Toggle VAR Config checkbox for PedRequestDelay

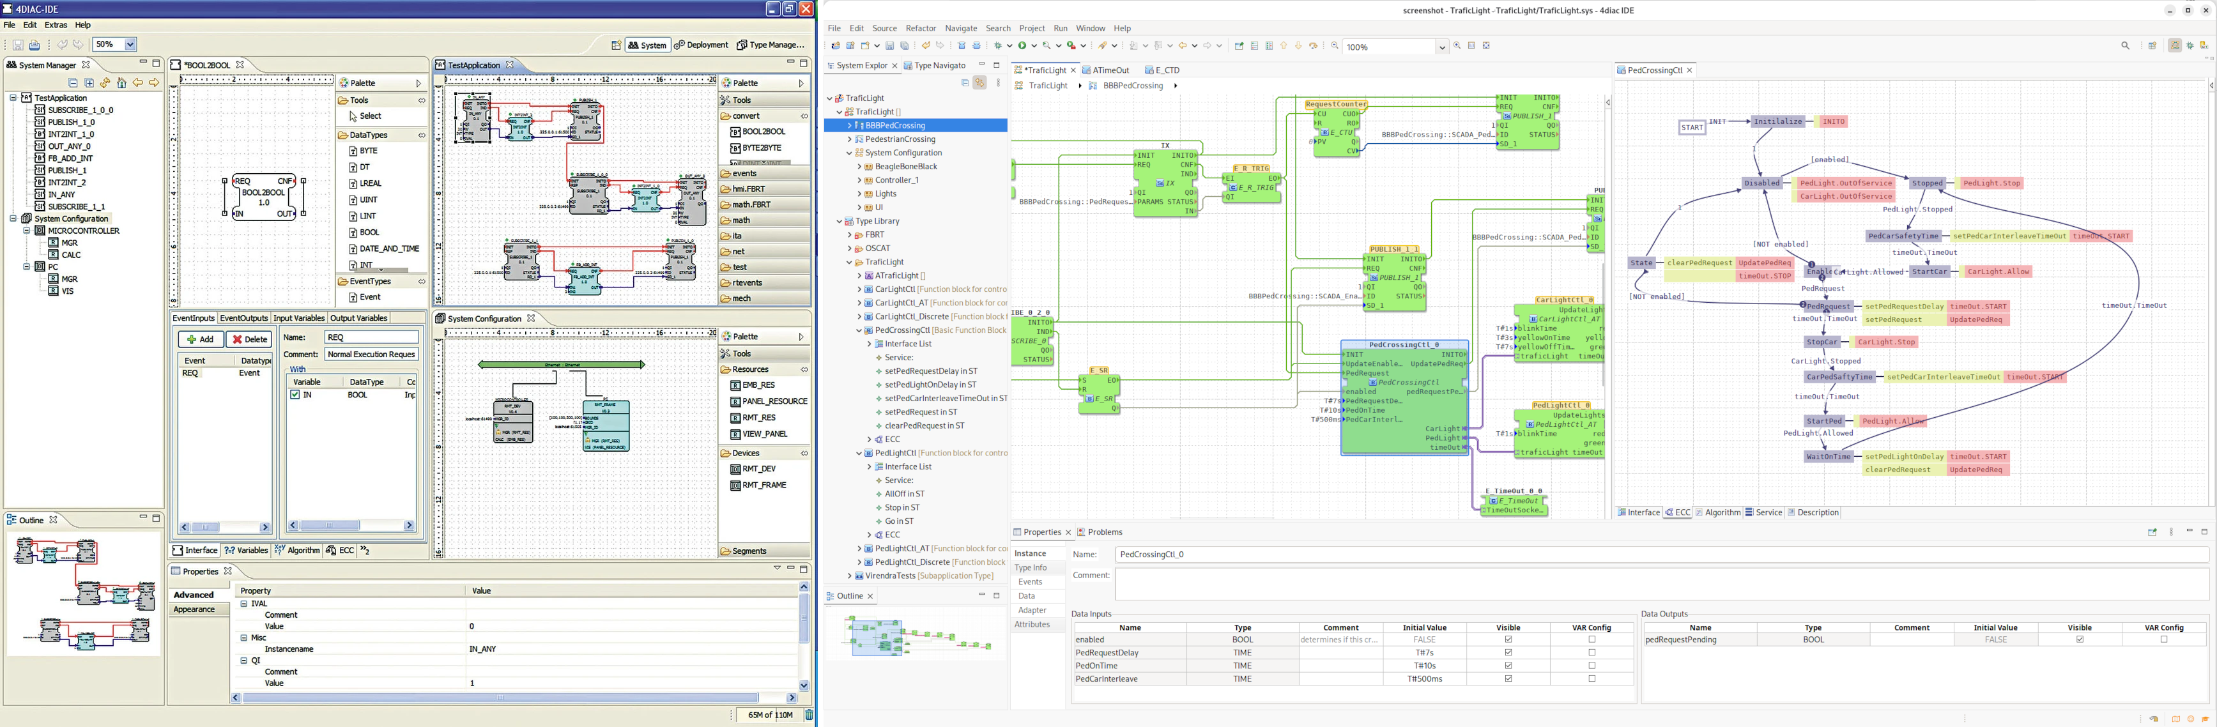tap(1592, 652)
